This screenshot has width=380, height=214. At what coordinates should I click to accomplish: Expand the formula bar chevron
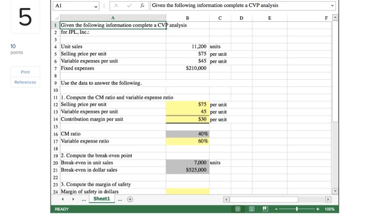point(332,5)
